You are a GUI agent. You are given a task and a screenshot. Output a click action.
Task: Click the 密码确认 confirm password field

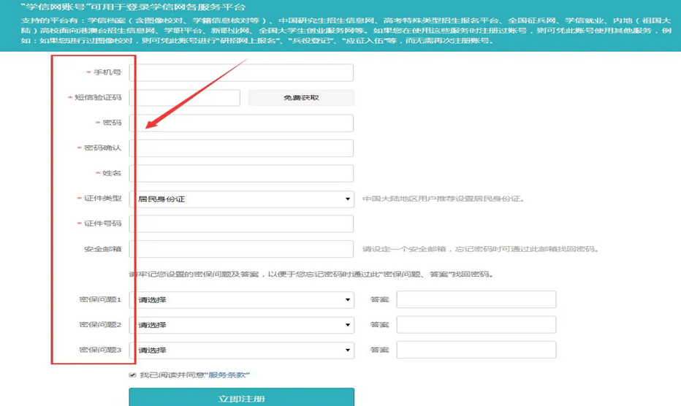pos(241,148)
